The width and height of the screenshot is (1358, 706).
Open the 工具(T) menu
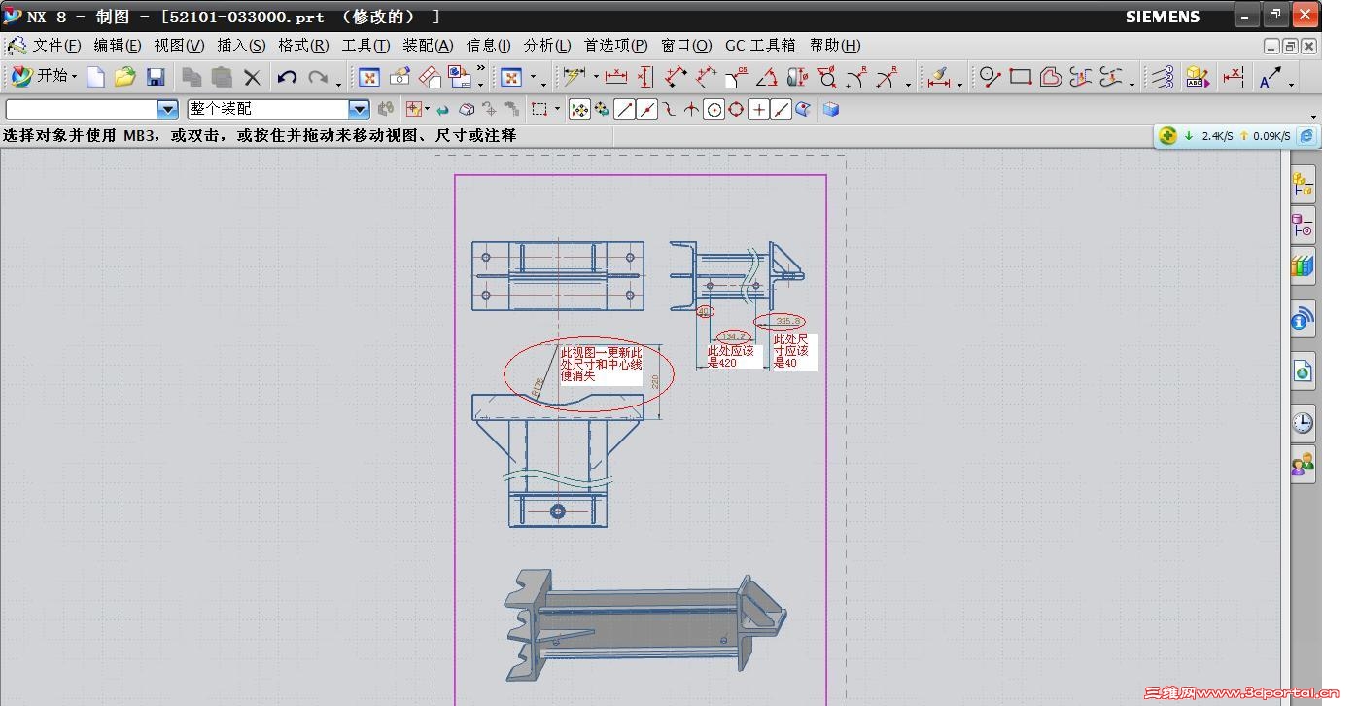[x=366, y=45]
